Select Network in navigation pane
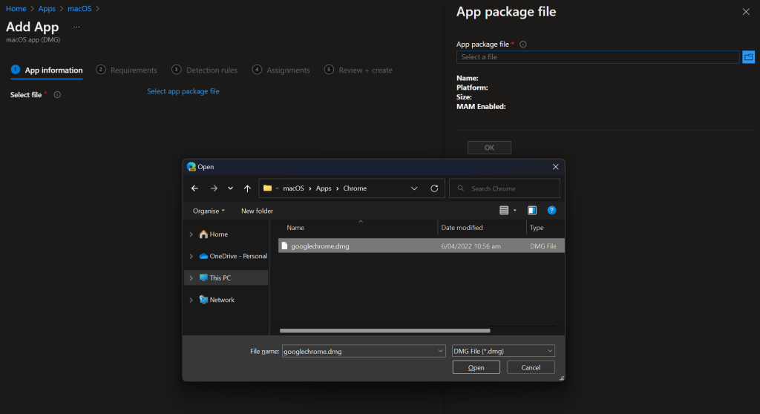The height and width of the screenshot is (414, 760). (217, 300)
